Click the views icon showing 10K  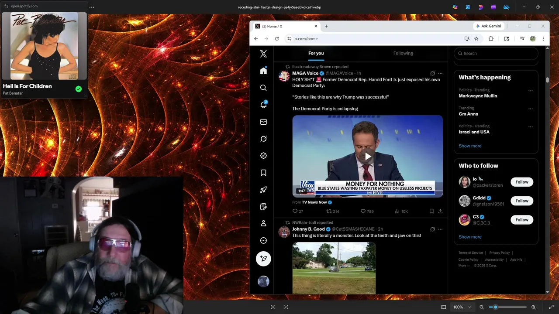point(397,211)
